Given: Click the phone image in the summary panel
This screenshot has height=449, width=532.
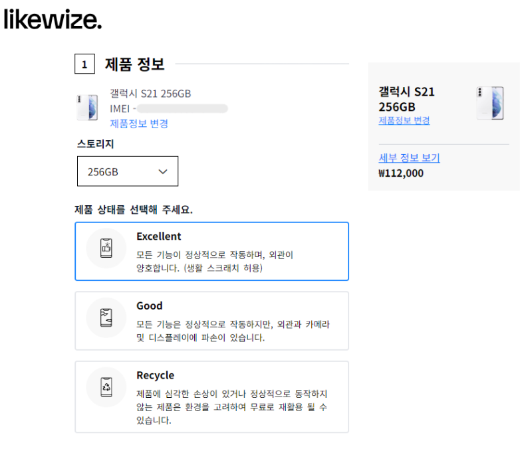Looking at the screenshot, I should coord(489,103).
